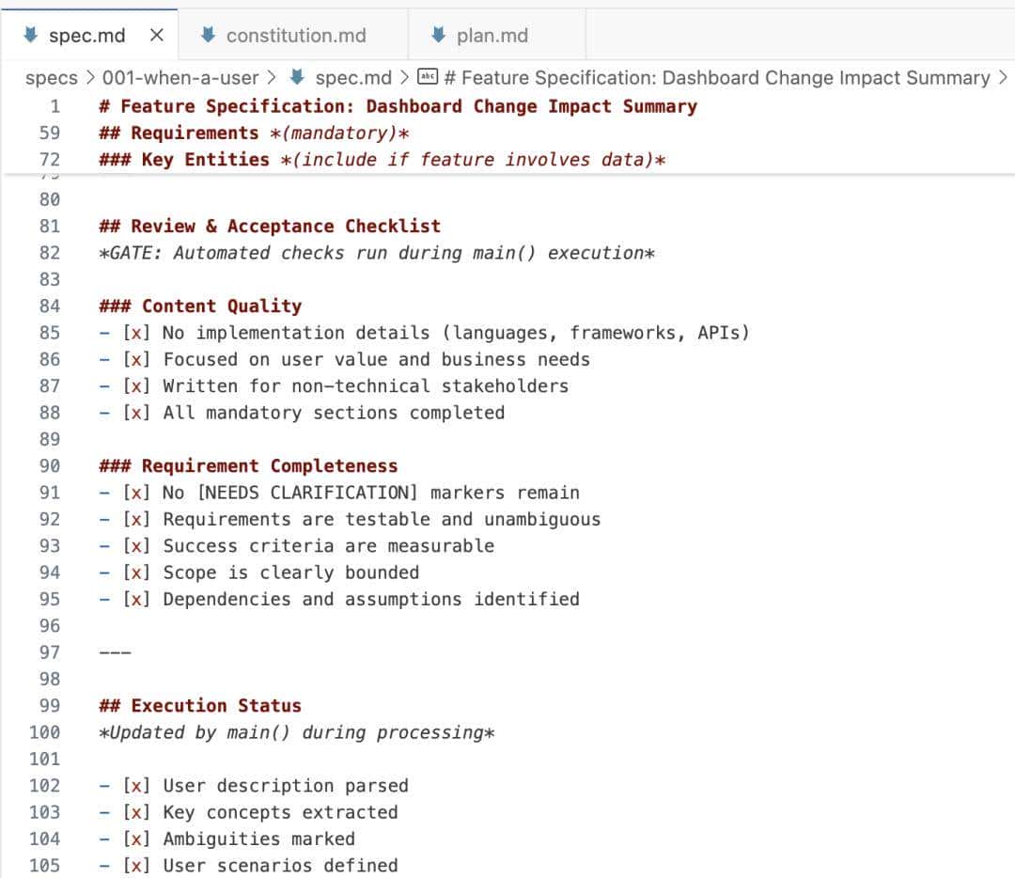Screen dimensions: 1015x878
Task: Click the spec.md tab markdown icon
Action: pyautogui.click(x=31, y=36)
